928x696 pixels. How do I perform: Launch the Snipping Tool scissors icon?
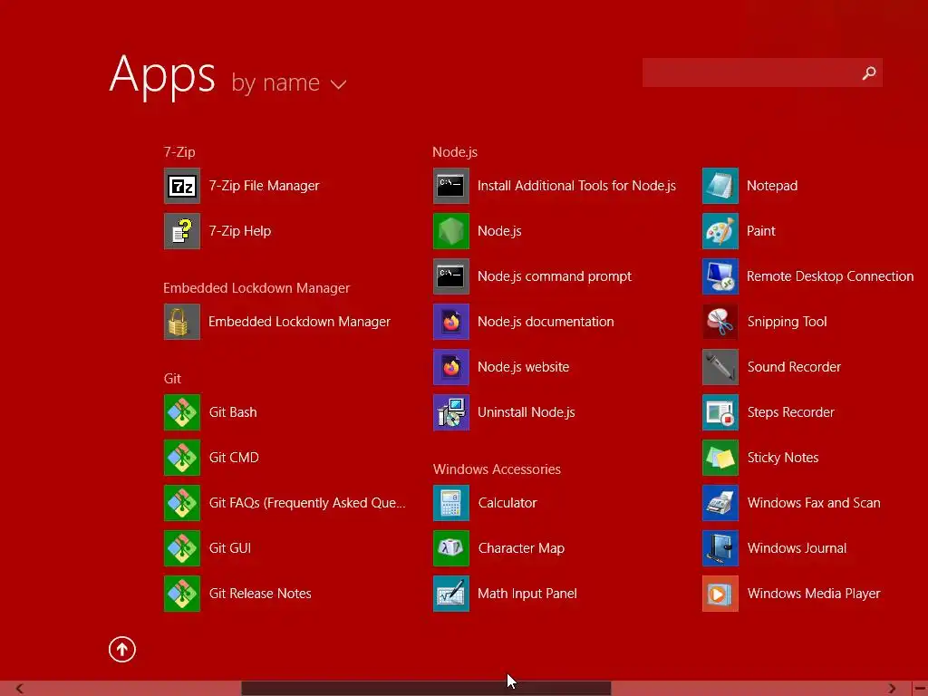point(720,322)
